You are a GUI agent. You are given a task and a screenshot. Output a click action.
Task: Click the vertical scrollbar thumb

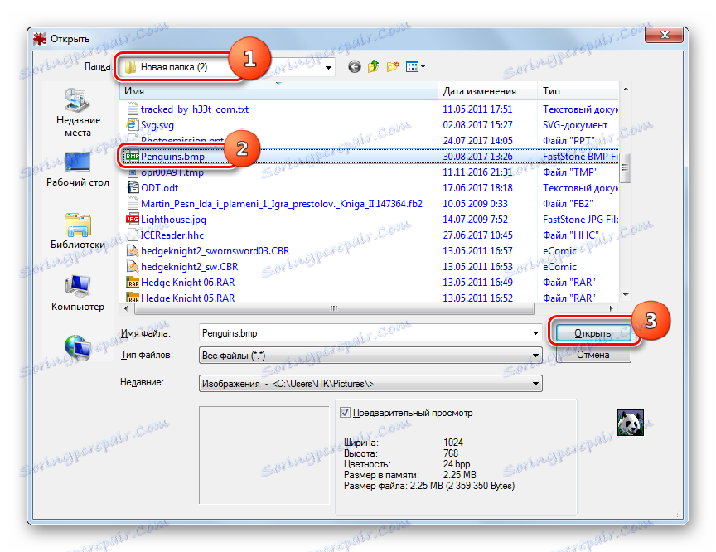pos(625,167)
